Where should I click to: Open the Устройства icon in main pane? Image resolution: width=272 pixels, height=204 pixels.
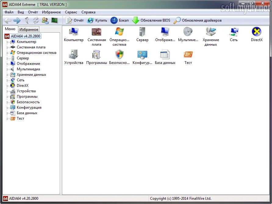pyautogui.click(x=74, y=55)
